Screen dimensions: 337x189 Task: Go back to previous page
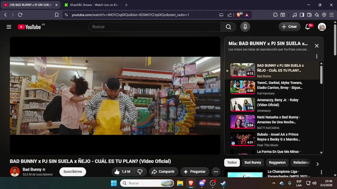[6, 15]
